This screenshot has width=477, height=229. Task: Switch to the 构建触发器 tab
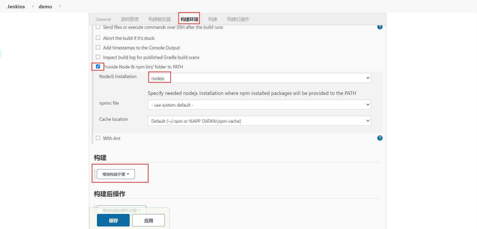(x=159, y=19)
